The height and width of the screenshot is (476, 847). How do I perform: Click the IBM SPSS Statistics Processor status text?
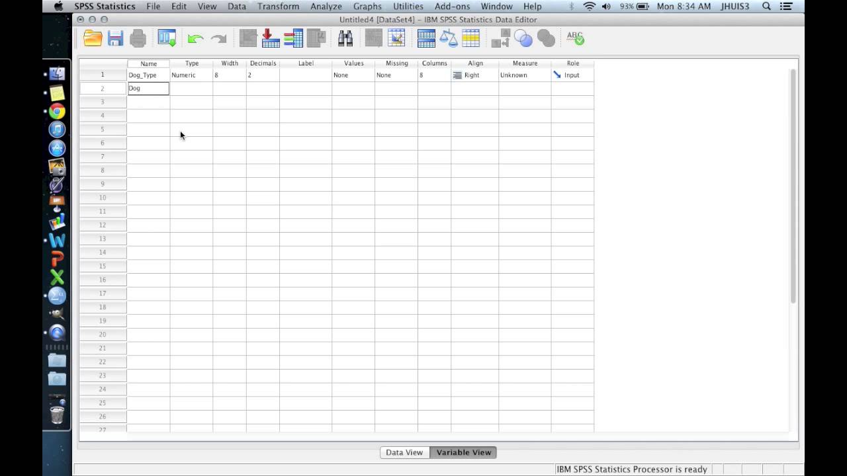tap(632, 469)
